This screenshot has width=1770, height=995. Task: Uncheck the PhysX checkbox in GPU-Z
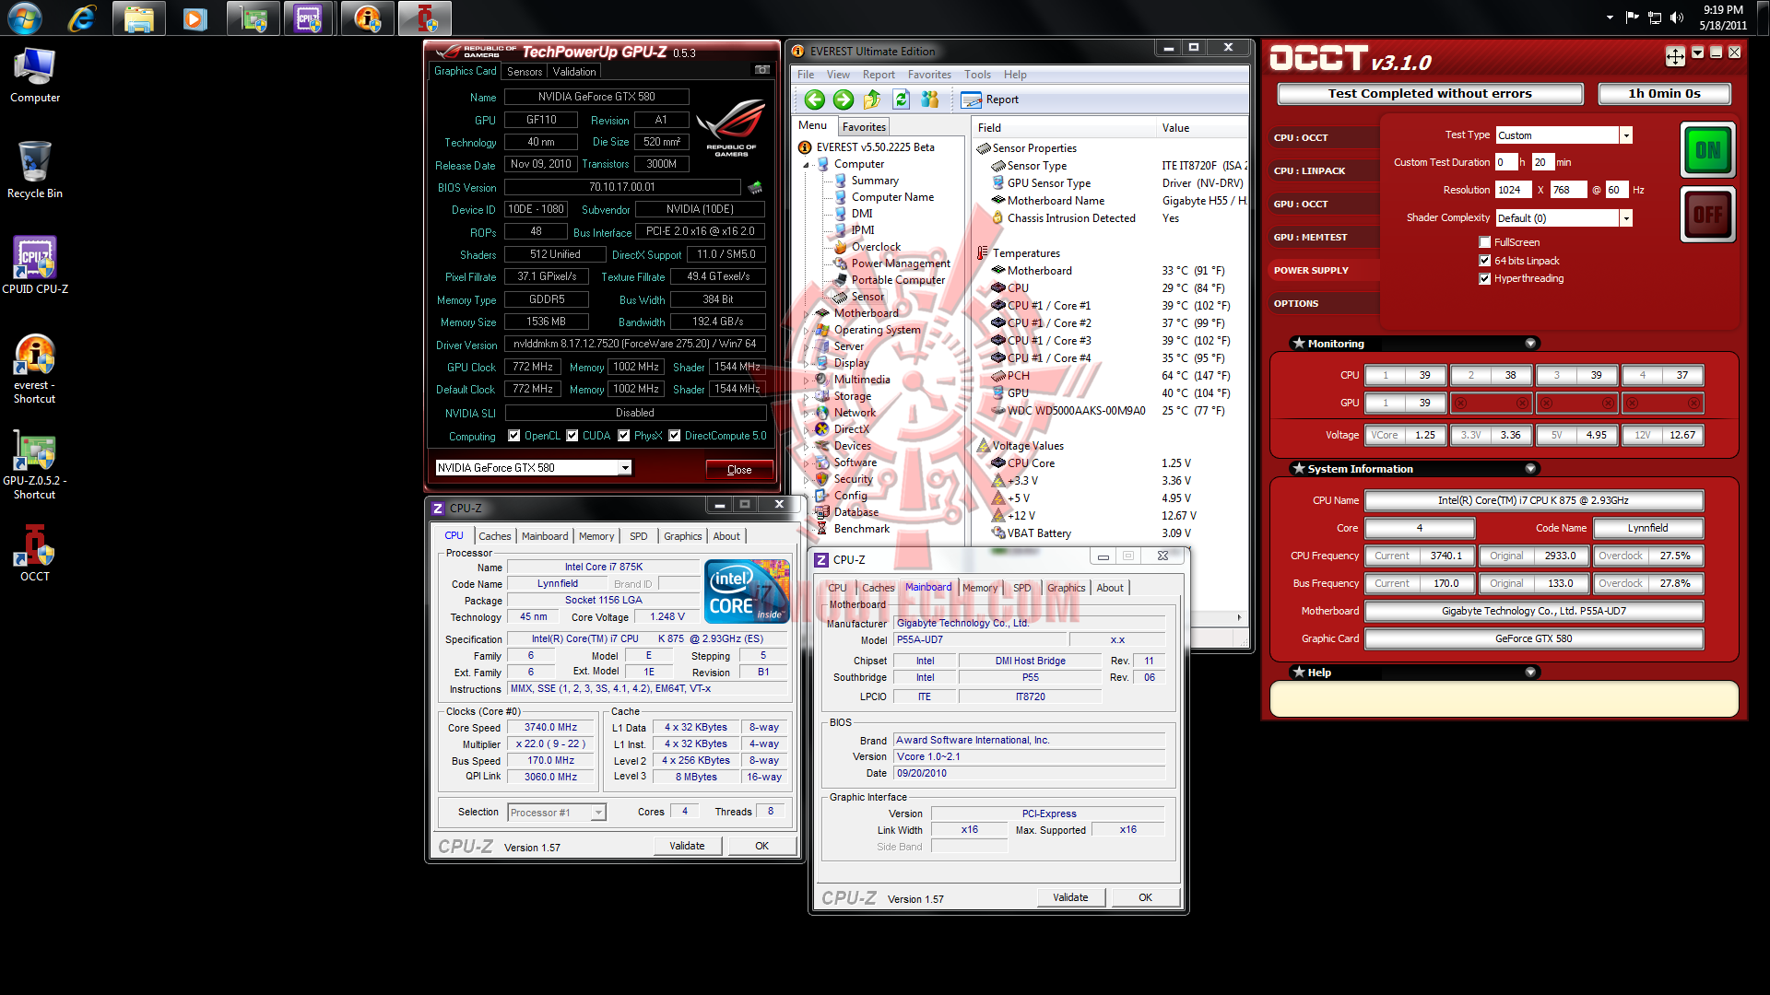point(624,436)
